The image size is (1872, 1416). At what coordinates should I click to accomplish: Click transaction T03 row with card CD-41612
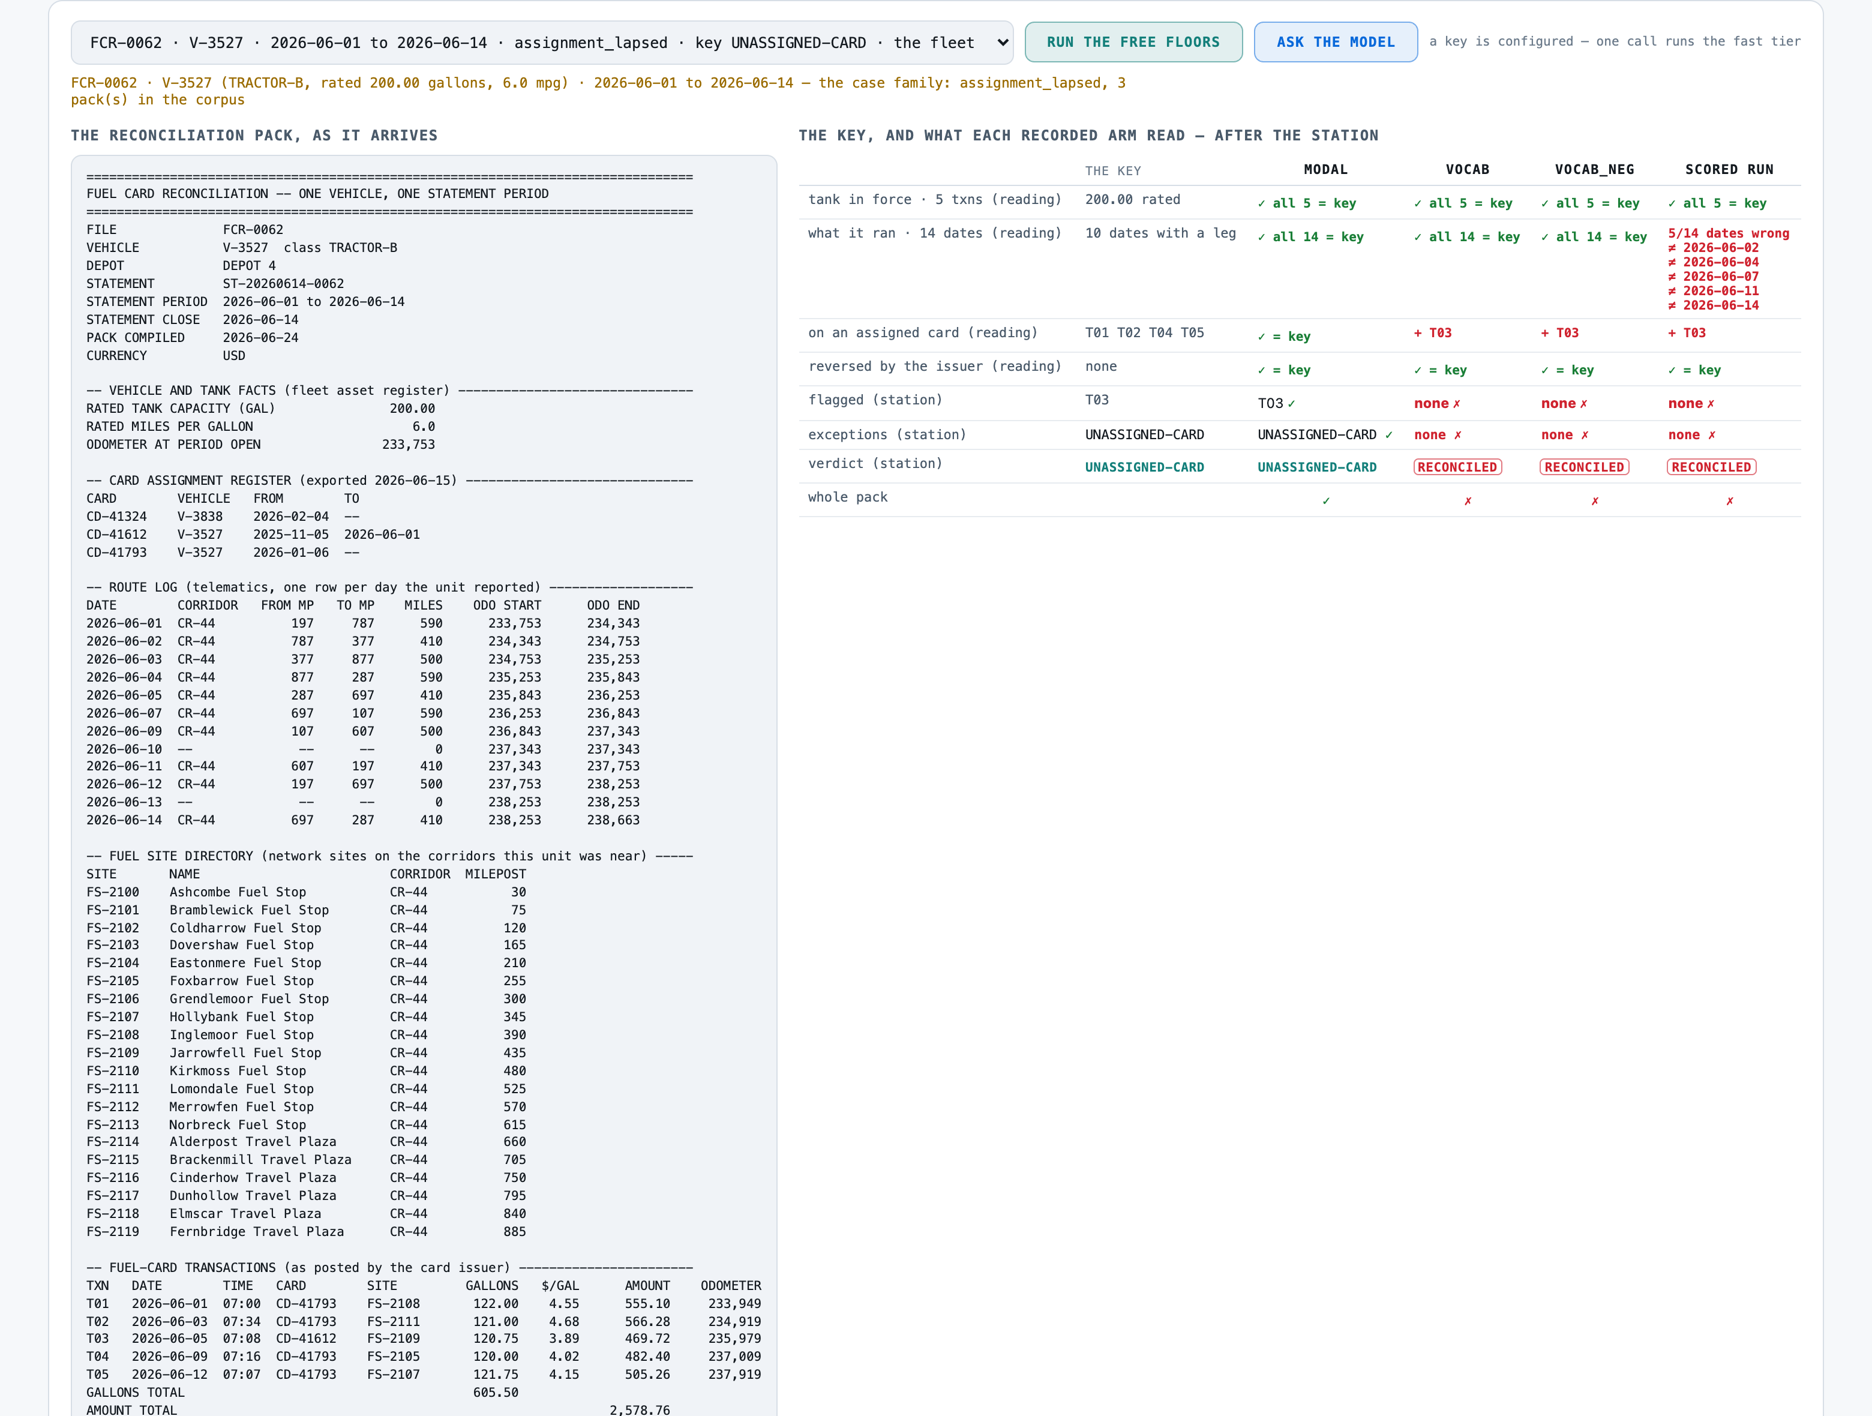(x=424, y=1339)
